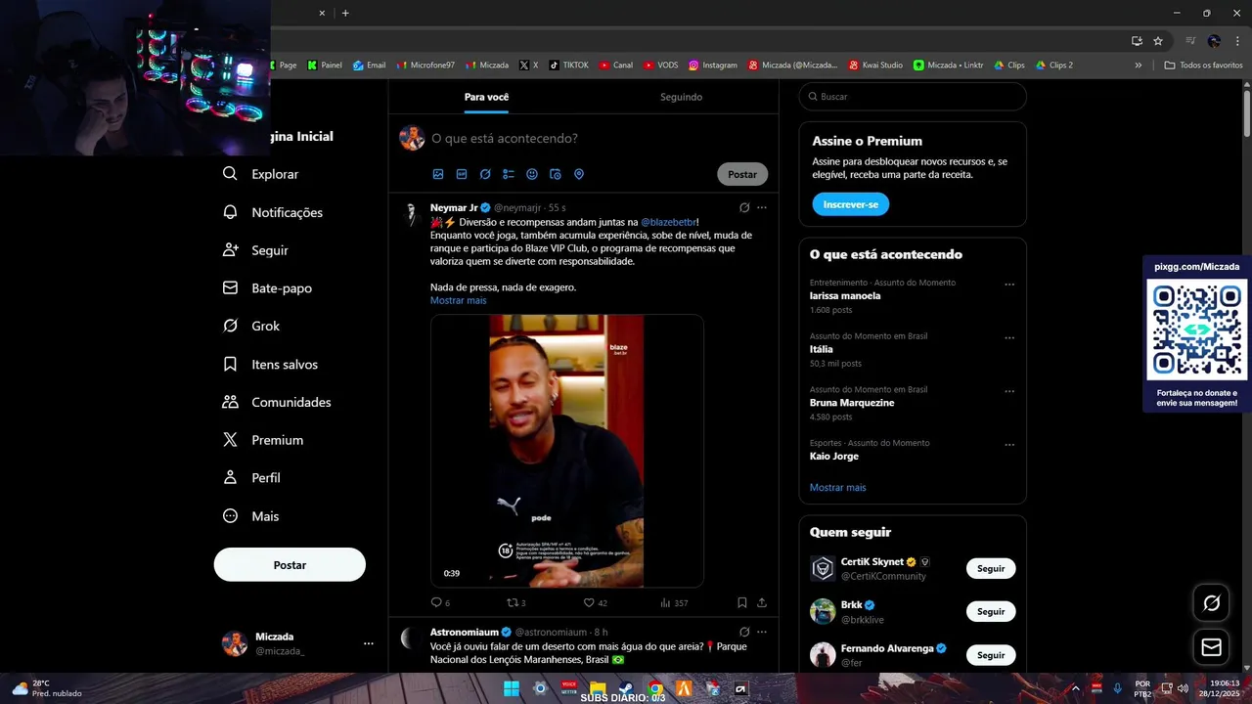Show hidden system tray icons
1252x704 pixels.
coord(1075,688)
